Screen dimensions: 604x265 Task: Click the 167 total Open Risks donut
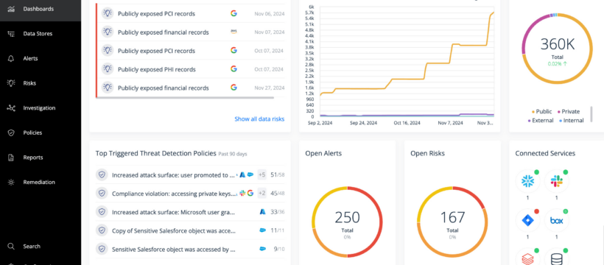[x=452, y=222]
